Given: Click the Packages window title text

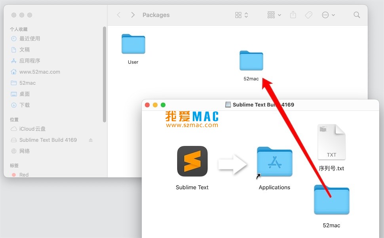Looking at the screenshot, I should [156, 15].
